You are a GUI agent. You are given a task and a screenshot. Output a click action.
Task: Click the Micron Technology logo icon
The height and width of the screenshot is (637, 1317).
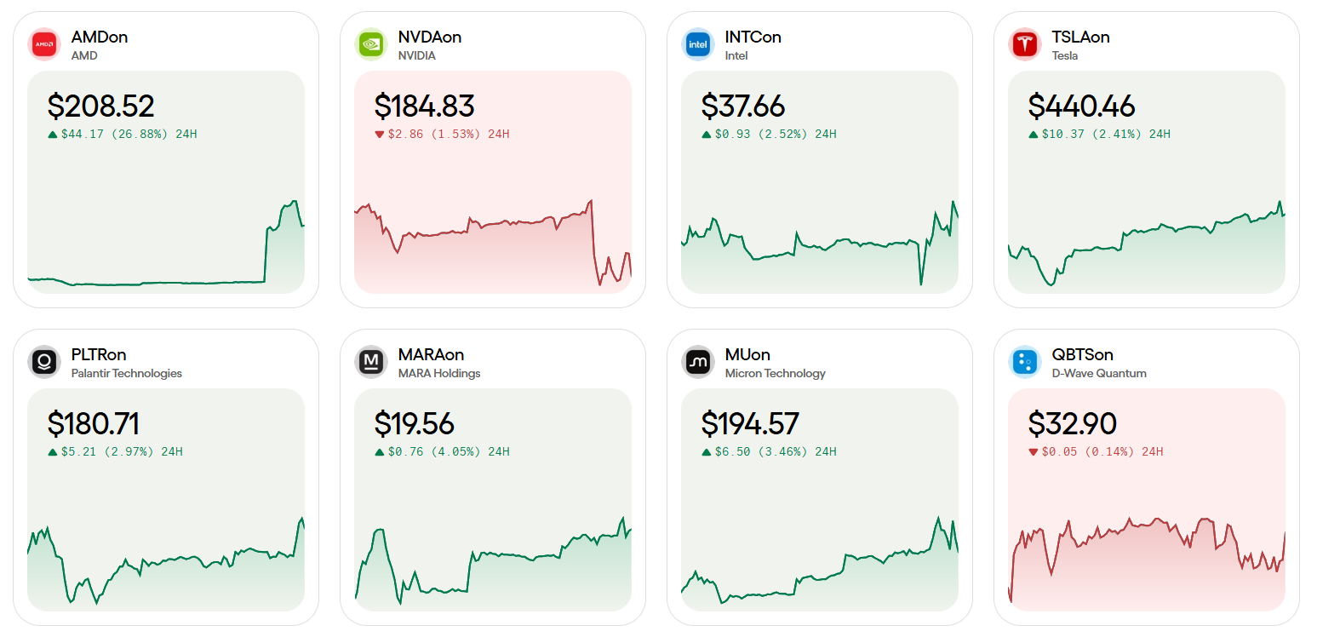(x=698, y=362)
